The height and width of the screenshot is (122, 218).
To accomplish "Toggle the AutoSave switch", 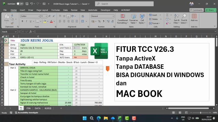I will [20, 4].
